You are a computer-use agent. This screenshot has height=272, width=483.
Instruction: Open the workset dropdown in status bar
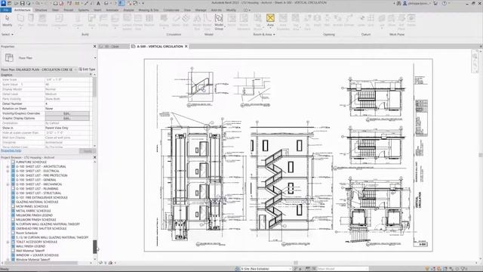click(x=290, y=269)
